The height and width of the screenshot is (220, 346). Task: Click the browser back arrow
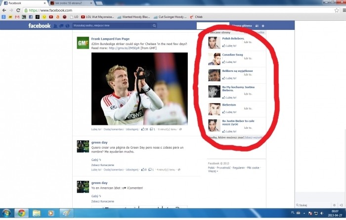[4, 10]
